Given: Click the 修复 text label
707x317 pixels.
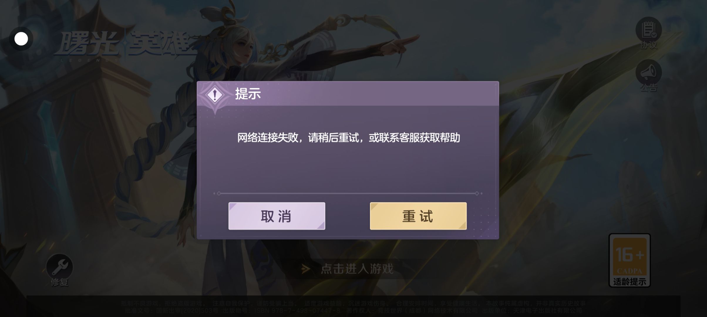Looking at the screenshot, I should pos(60,282).
